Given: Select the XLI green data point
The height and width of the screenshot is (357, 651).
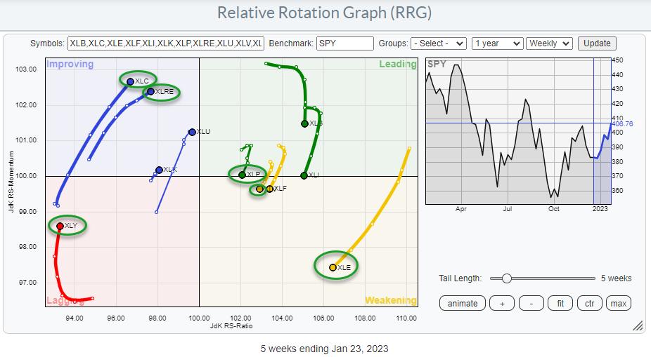Looking at the screenshot, I should pyautogui.click(x=304, y=175).
